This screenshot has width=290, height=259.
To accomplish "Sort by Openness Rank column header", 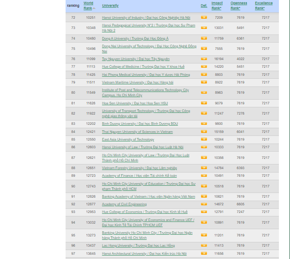I will point(238,6).
